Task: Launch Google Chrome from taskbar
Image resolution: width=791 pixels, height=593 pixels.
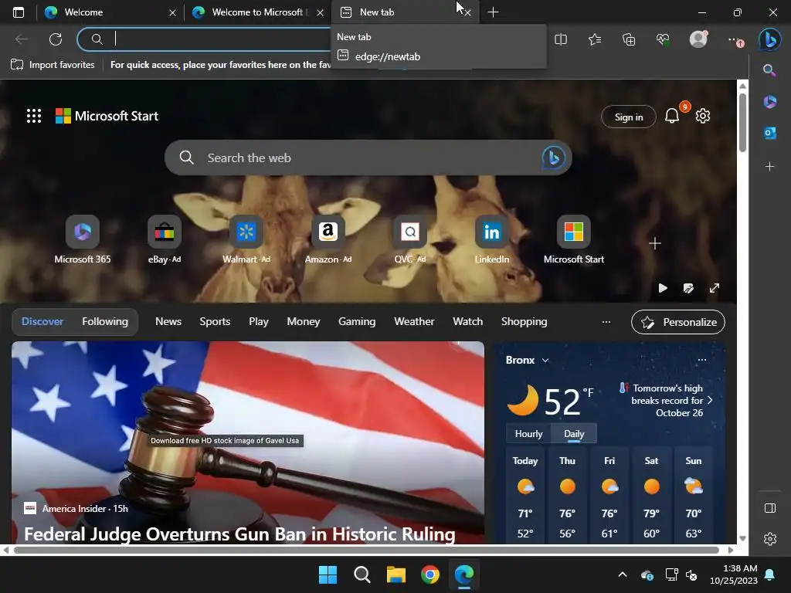Action: coord(429,574)
